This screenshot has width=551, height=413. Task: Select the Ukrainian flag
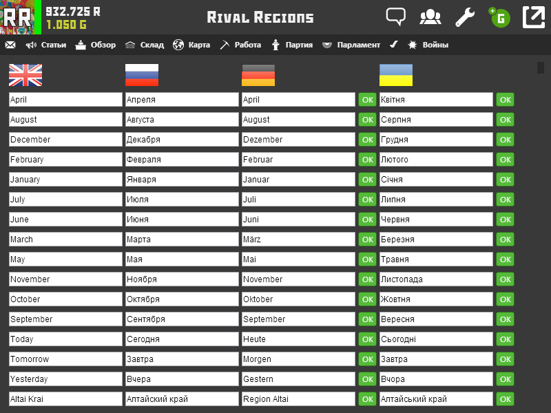[x=396, y=75]
